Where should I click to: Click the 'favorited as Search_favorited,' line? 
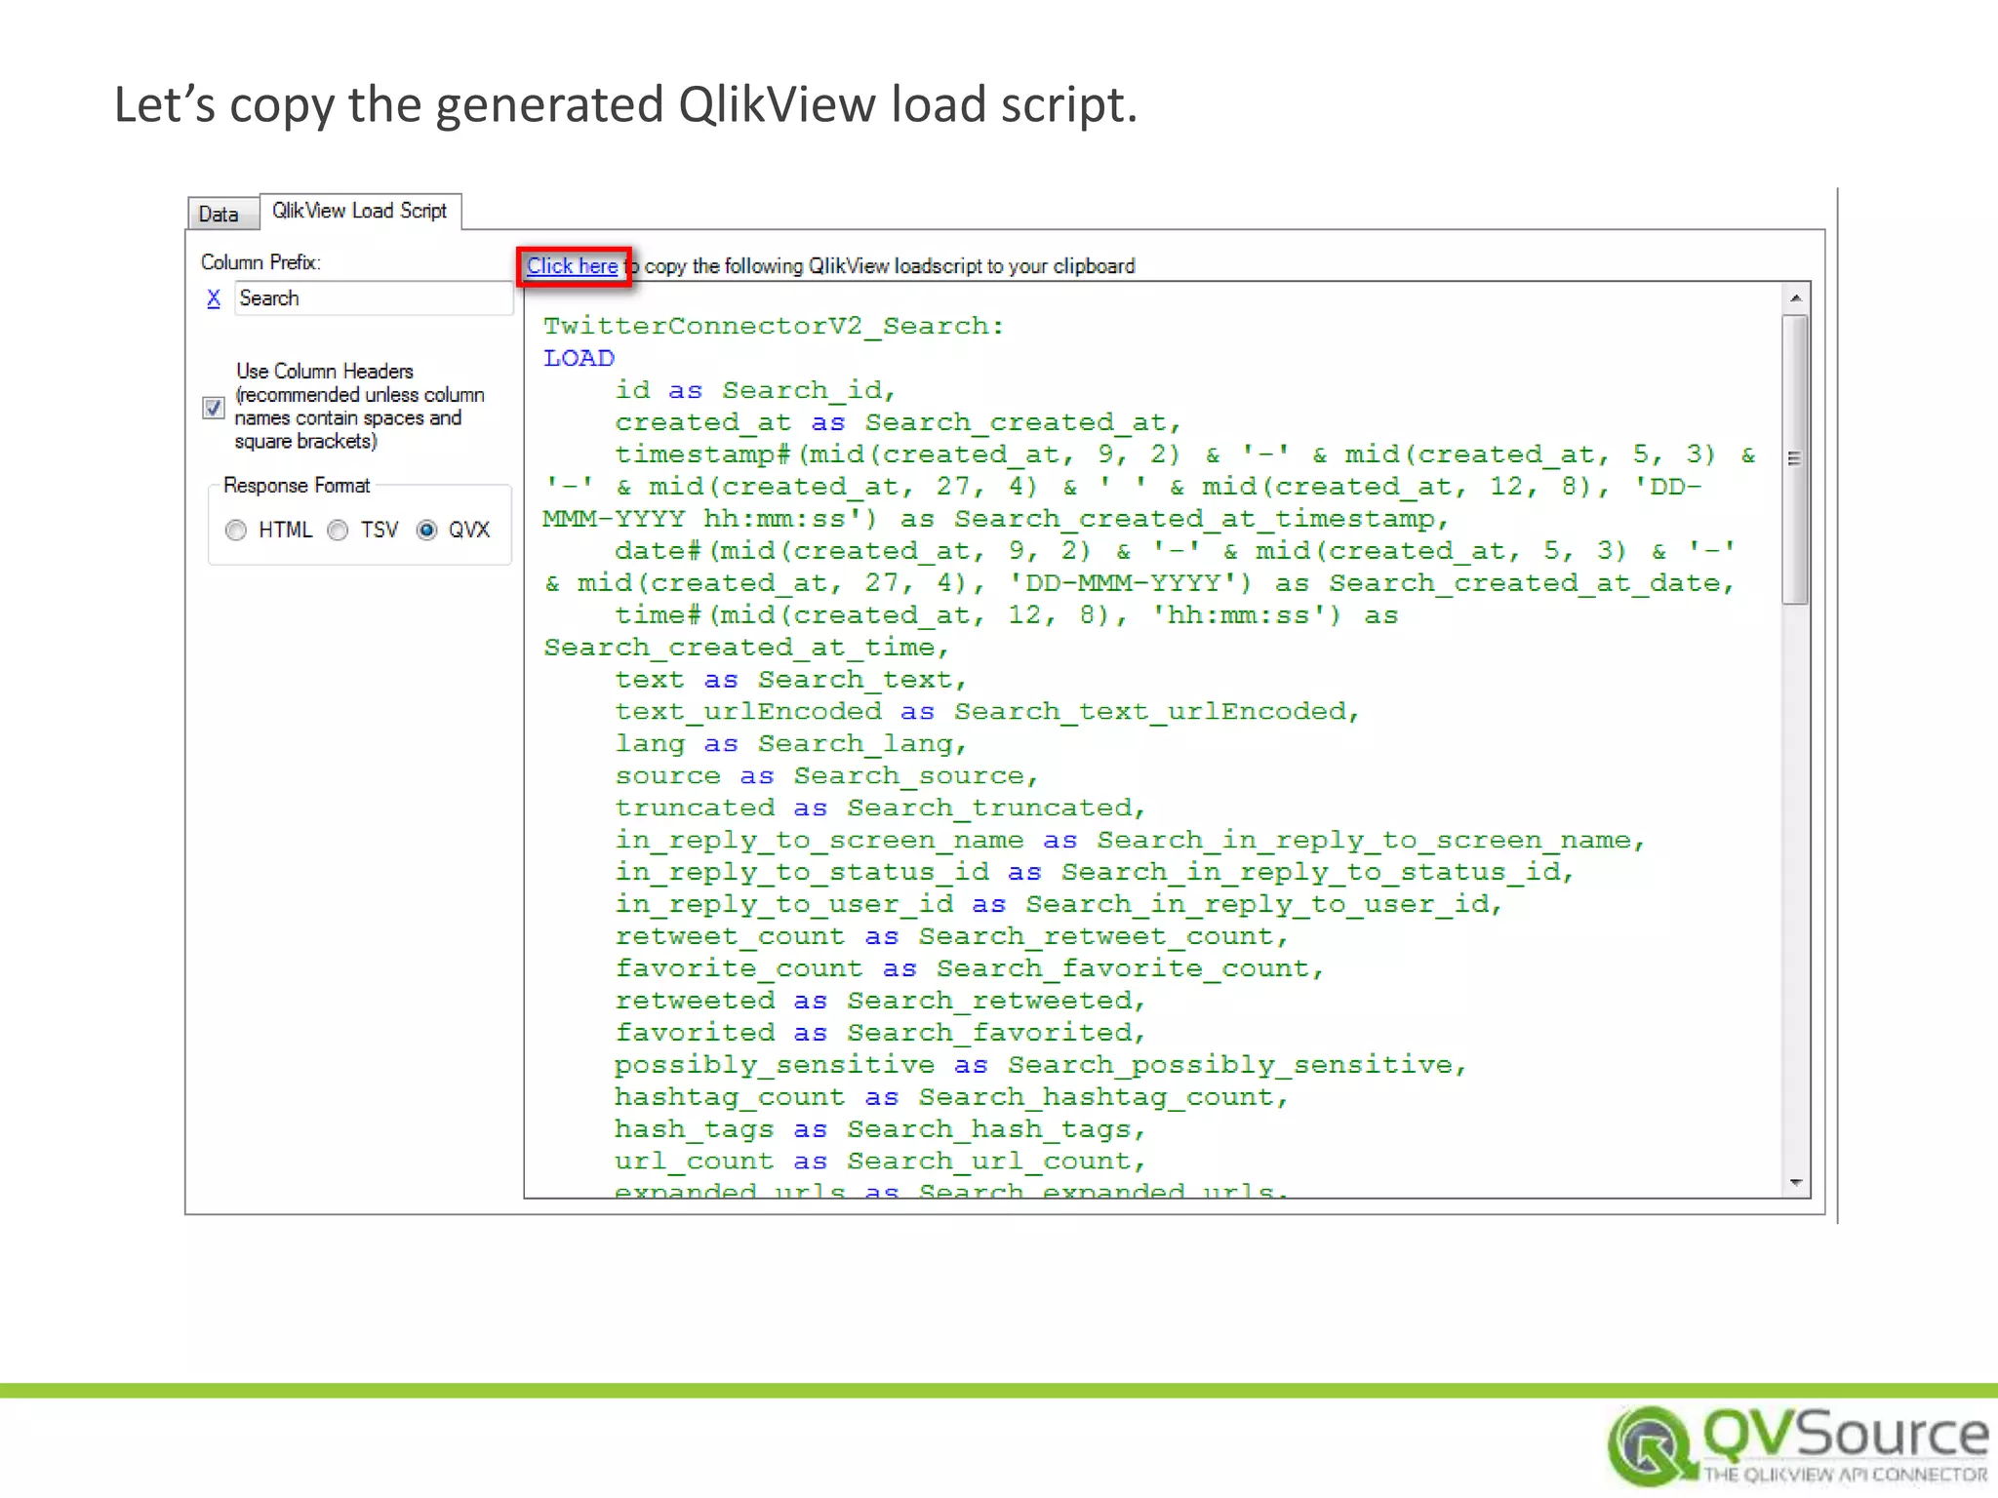880,1034
